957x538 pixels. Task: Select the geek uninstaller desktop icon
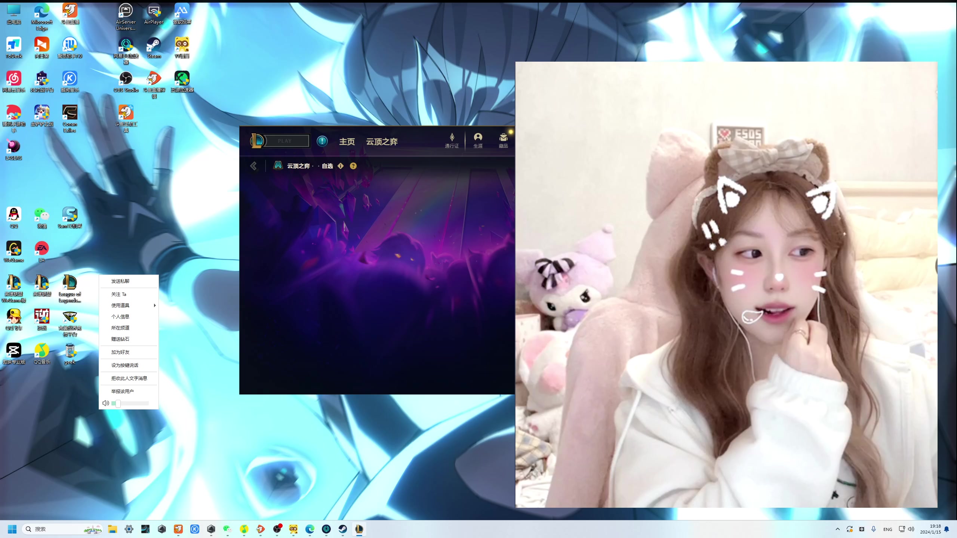(x=70, y=354)
